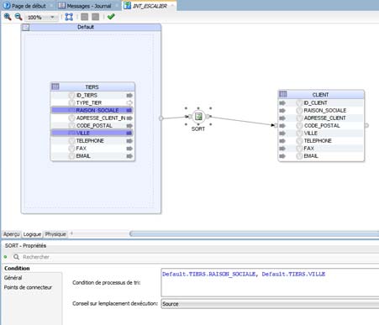The height and width of the screenshot is (325, 379).
Task: Click the zoom out magnifier icon
Action: (x=18, y=17)
